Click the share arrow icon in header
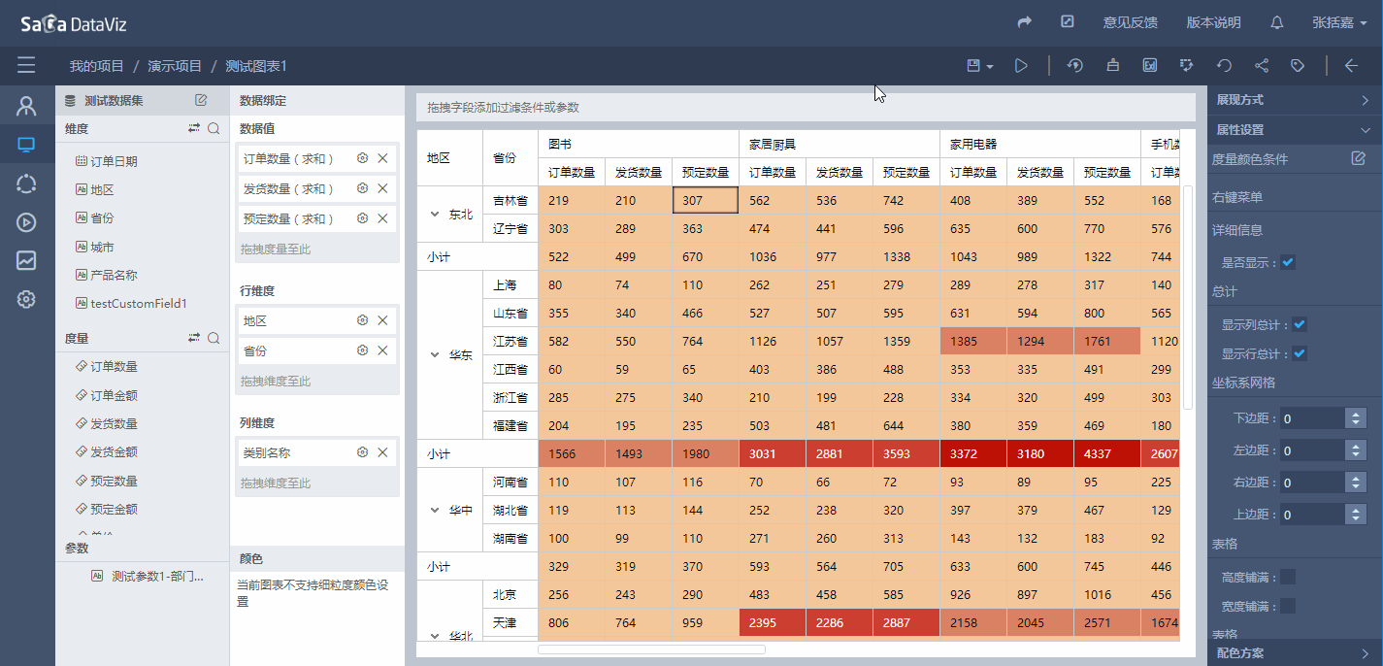 tap(1025, 22)
